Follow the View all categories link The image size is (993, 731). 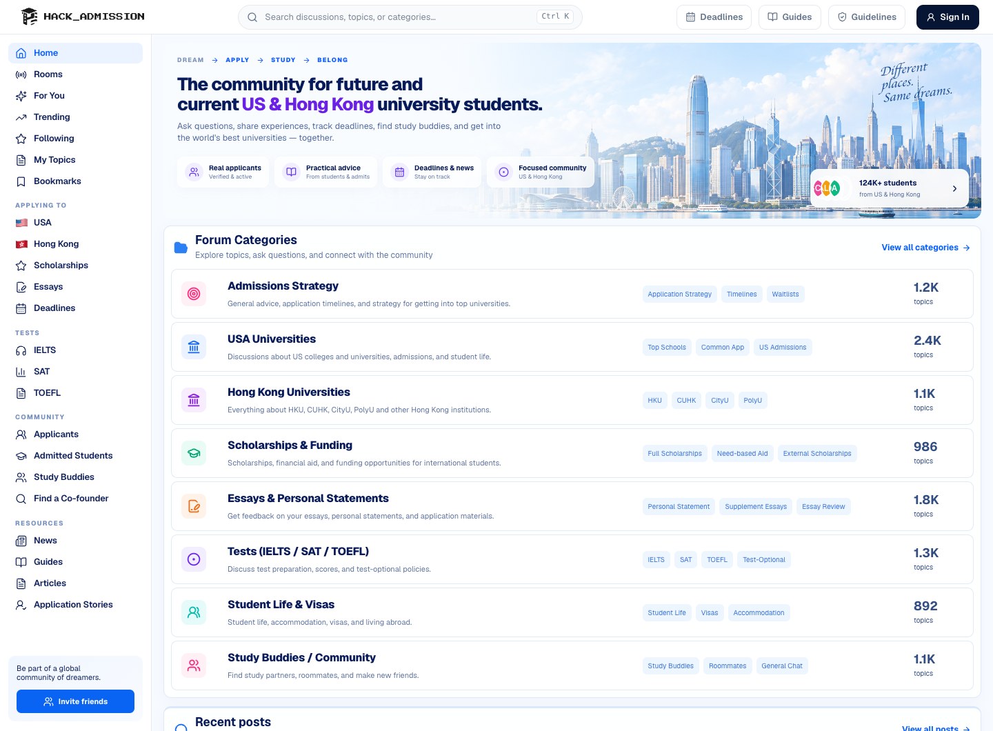point(925,248)
